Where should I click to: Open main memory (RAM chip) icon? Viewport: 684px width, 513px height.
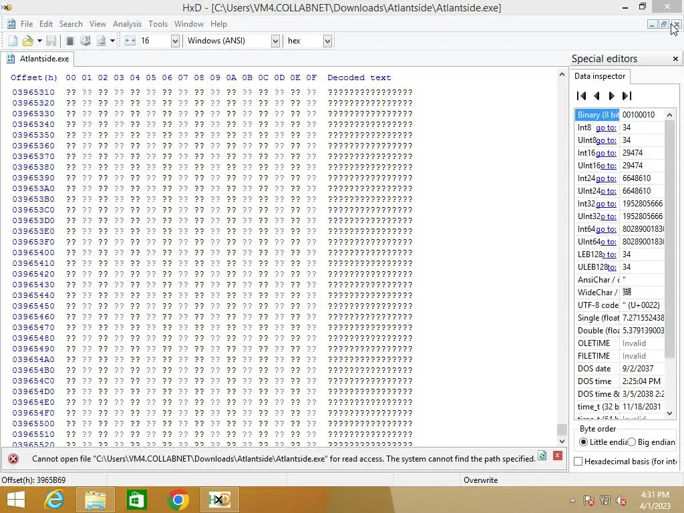(69, 41)
